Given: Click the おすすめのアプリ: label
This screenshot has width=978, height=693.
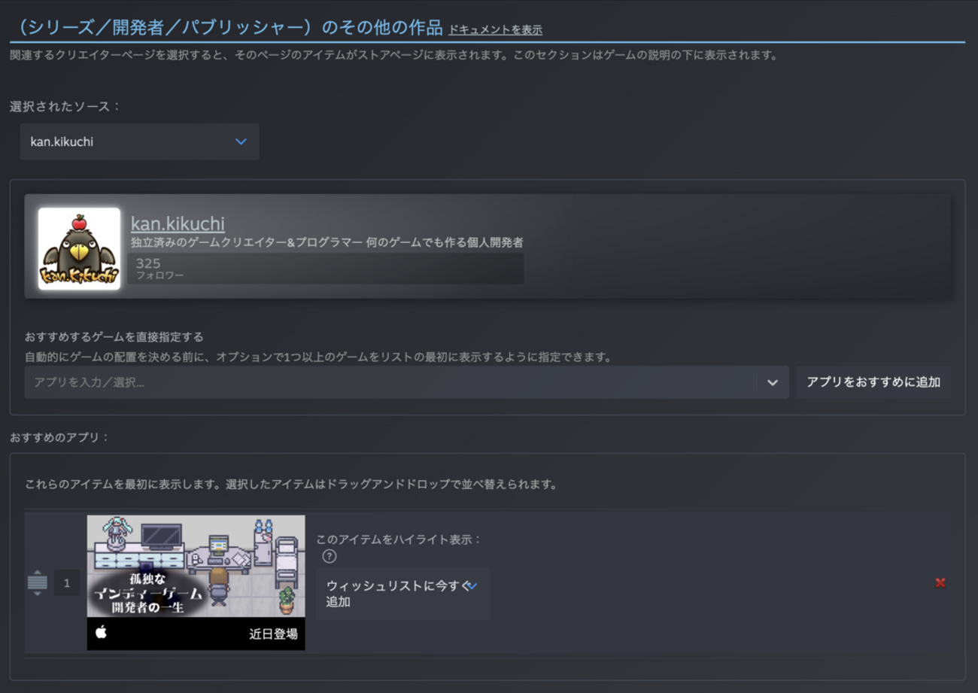Looking at the screenshot, I should pos(60,436).
